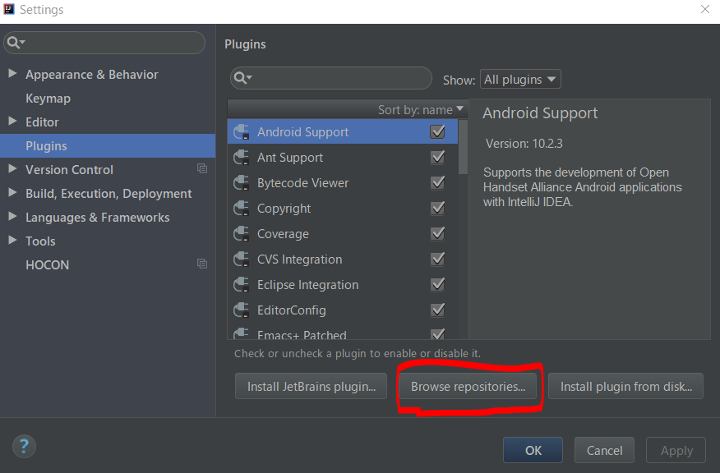The width and height of the screenshot is (720, 473).
Task: Expand the Editor settings arrow
Action: coord(12,121)
